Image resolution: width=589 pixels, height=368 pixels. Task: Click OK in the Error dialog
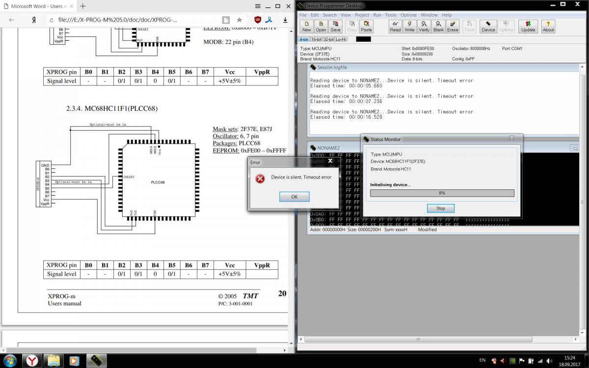(294, 197)
